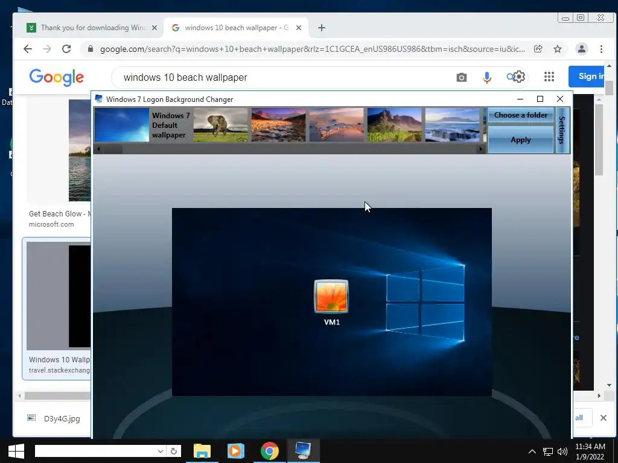Open the Chrome three-dot menu

pos(601,49)
